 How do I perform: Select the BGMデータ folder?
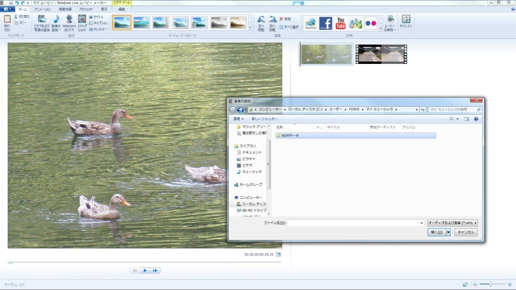coord(355,135)
